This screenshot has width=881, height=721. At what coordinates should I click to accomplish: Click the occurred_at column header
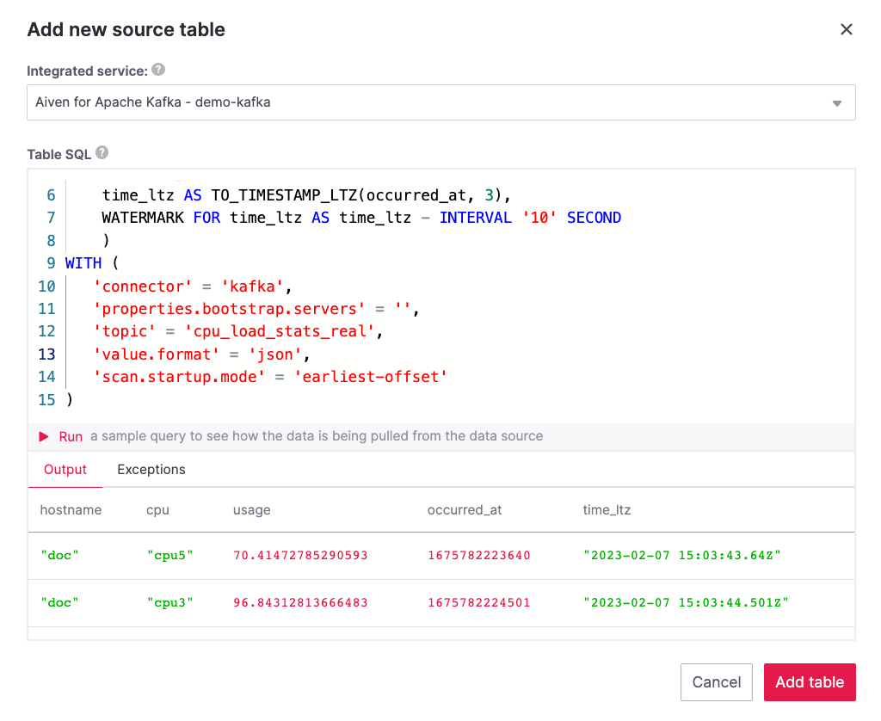[x=465, y=509]
